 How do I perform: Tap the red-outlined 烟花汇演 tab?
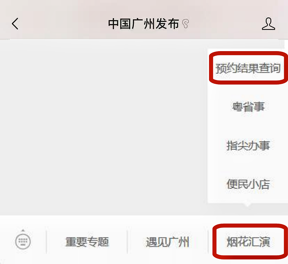[250, 241]
